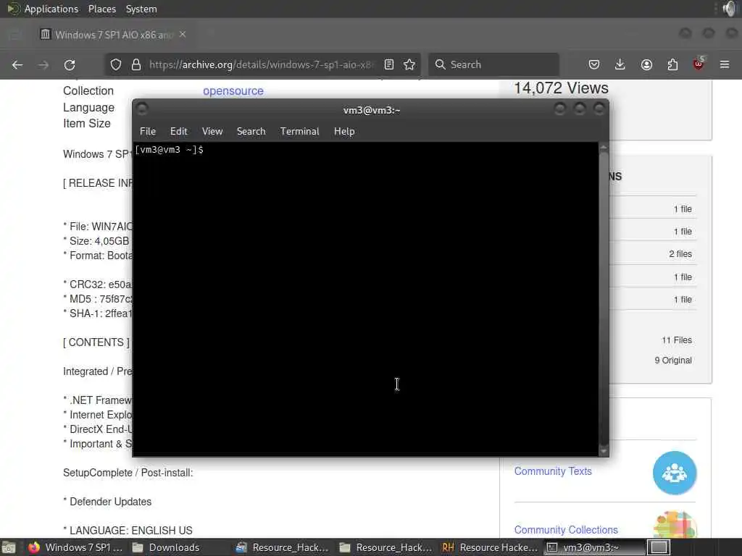This screenshot has height=556, width=742.
Task: Select the Windows 7 SP1 AIO browser tab
Action: (112, 35)
